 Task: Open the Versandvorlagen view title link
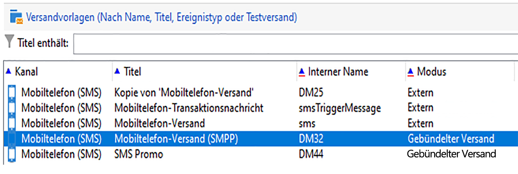point(161,17)
